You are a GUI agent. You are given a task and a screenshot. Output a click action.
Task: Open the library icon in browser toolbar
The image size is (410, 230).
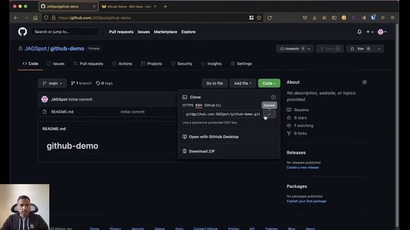click(324, 18)
